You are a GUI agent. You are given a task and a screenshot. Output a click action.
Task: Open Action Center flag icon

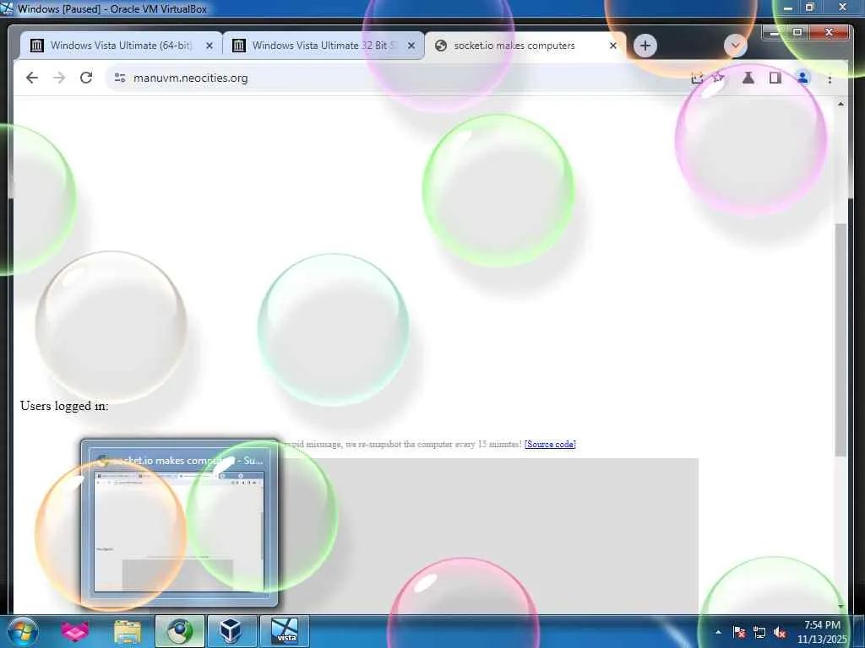tap(739, 632)
